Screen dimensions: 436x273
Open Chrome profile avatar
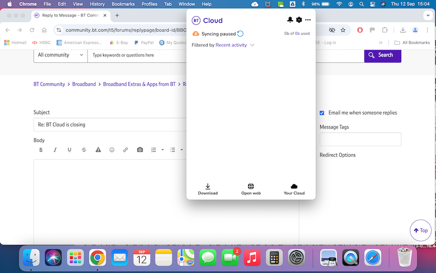click(x=415, y=30)
